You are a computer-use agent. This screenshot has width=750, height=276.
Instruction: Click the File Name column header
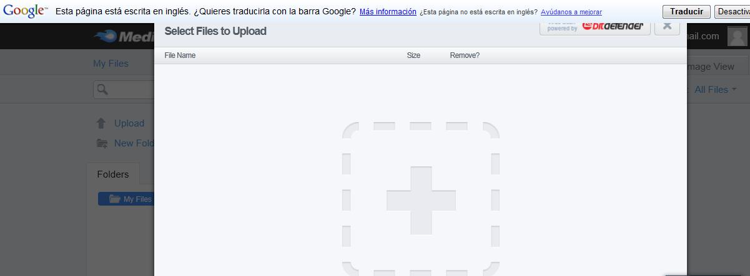[x=180, y=55]
